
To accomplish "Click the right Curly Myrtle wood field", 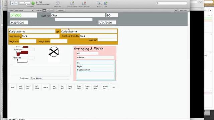I will tap(89, 31).
